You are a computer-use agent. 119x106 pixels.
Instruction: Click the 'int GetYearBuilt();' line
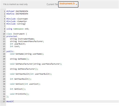pos(21,79)
